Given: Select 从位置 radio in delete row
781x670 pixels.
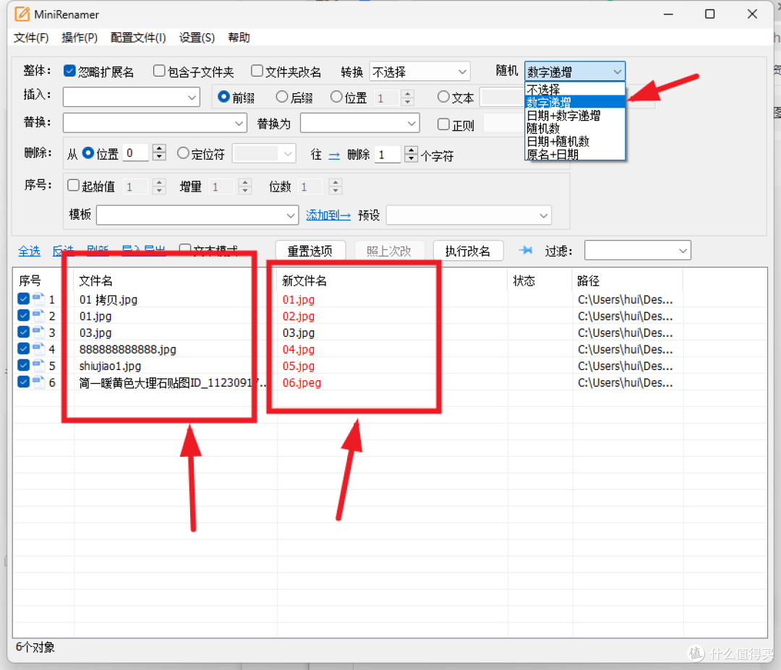Looking at the screenshot, I should [88, 153].
